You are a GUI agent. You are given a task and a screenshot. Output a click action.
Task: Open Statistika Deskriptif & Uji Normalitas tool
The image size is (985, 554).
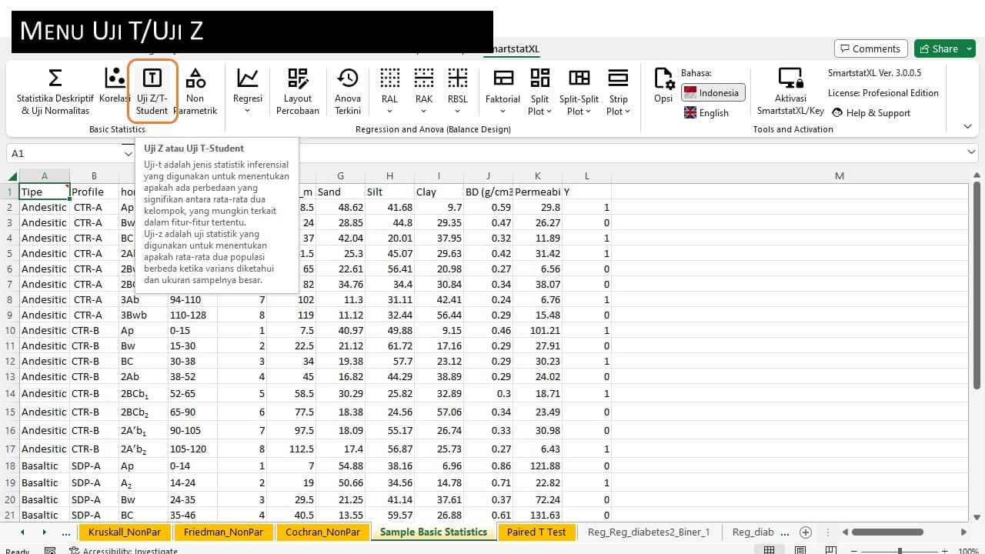click(x=55, y=92)
